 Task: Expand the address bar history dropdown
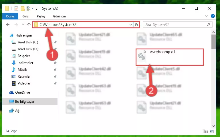(131, 25)
